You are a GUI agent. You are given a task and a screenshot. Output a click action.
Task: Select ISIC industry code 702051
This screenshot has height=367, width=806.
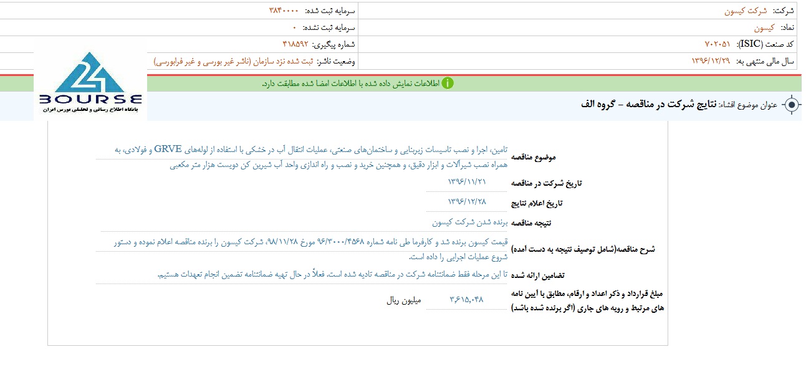tap(717, 44)
